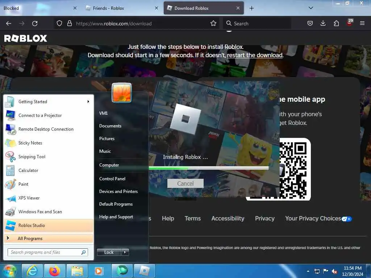Launch Remote Desktop Connection

click(x=49, y=129)
